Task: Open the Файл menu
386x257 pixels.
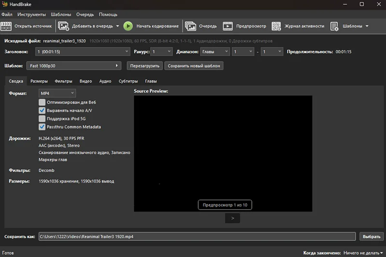Action: [7, 14]
